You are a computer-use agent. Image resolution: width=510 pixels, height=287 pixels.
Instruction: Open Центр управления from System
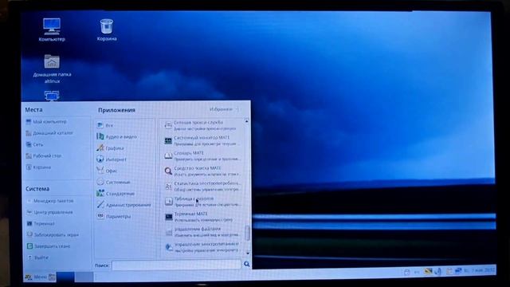coord(49,213)
